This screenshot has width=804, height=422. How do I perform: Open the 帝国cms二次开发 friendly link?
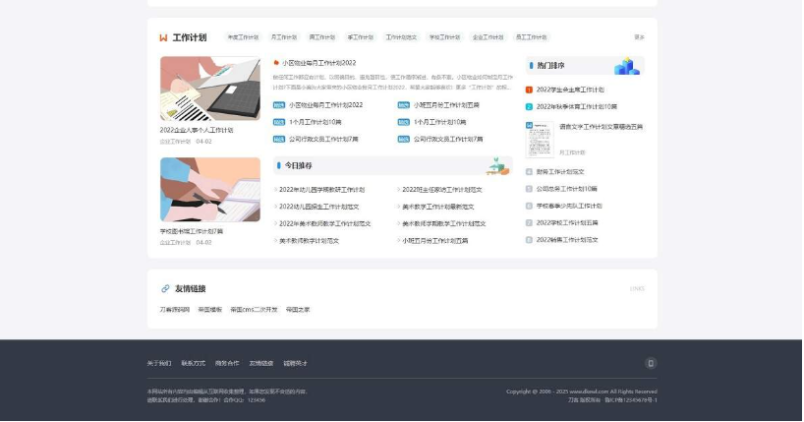[x=254, y=310]
